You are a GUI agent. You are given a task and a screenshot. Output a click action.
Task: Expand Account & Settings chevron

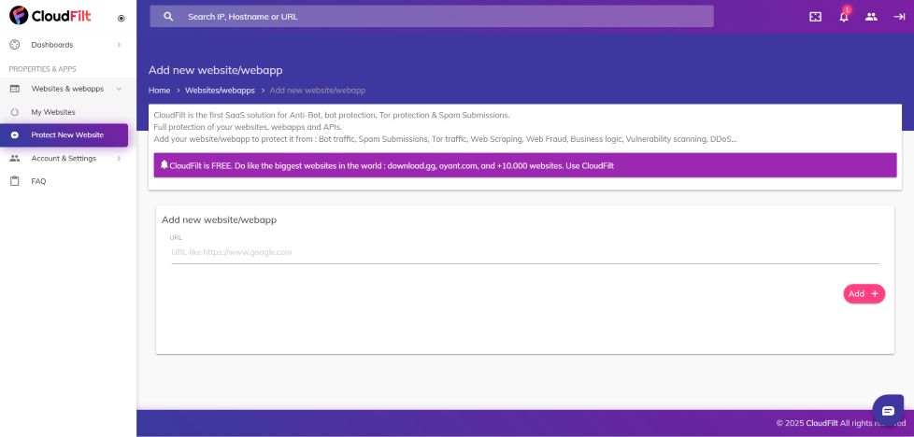(119, 159)
